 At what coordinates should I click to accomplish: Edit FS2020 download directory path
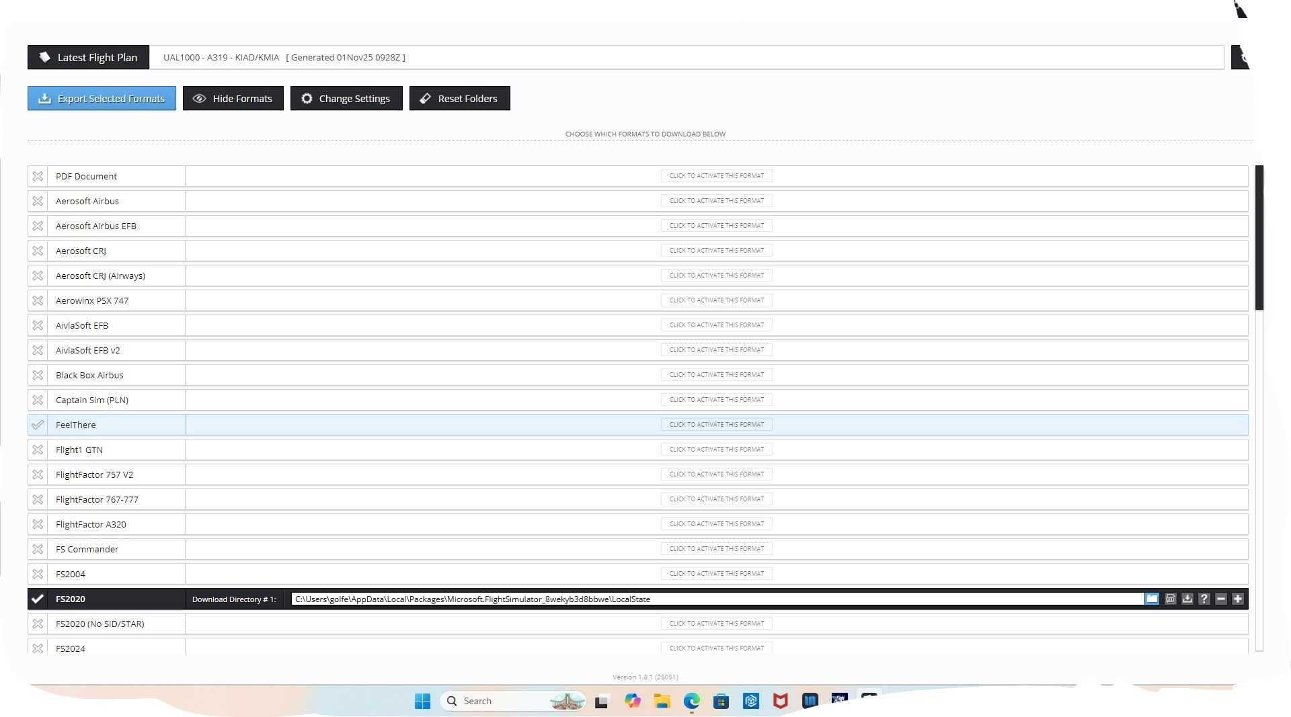717,599
